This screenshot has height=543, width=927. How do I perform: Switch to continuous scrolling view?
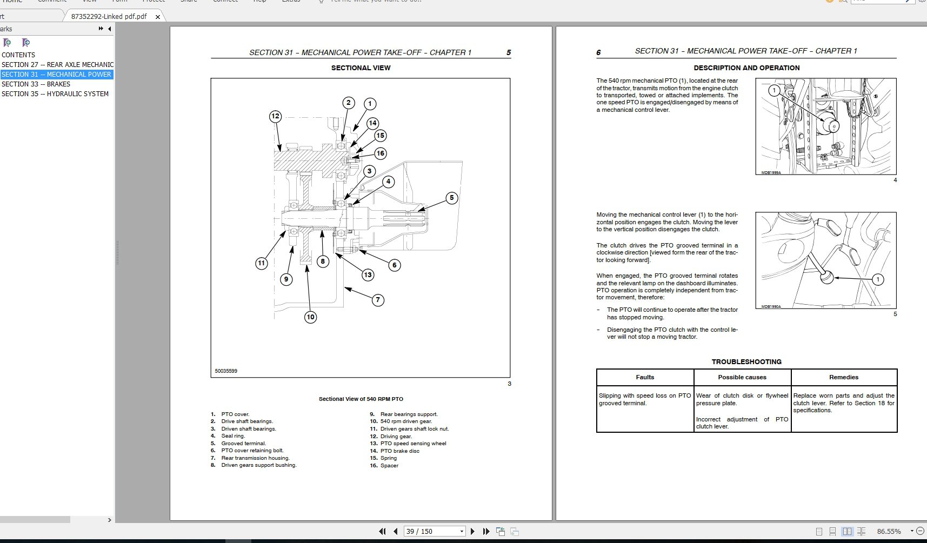[832, 531]
